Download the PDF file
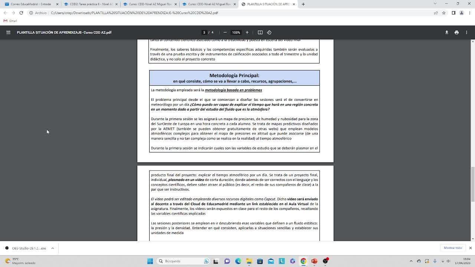The image size is (475, 267). (447, 32)
